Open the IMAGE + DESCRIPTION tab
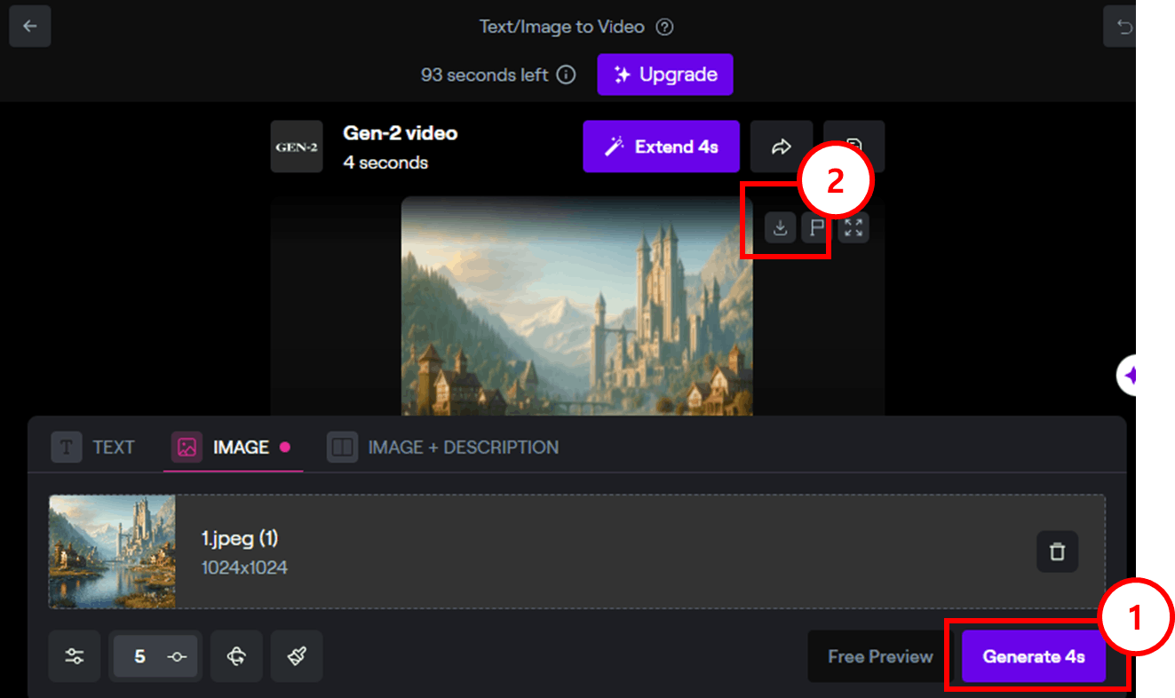 click(x=444, y=448)
